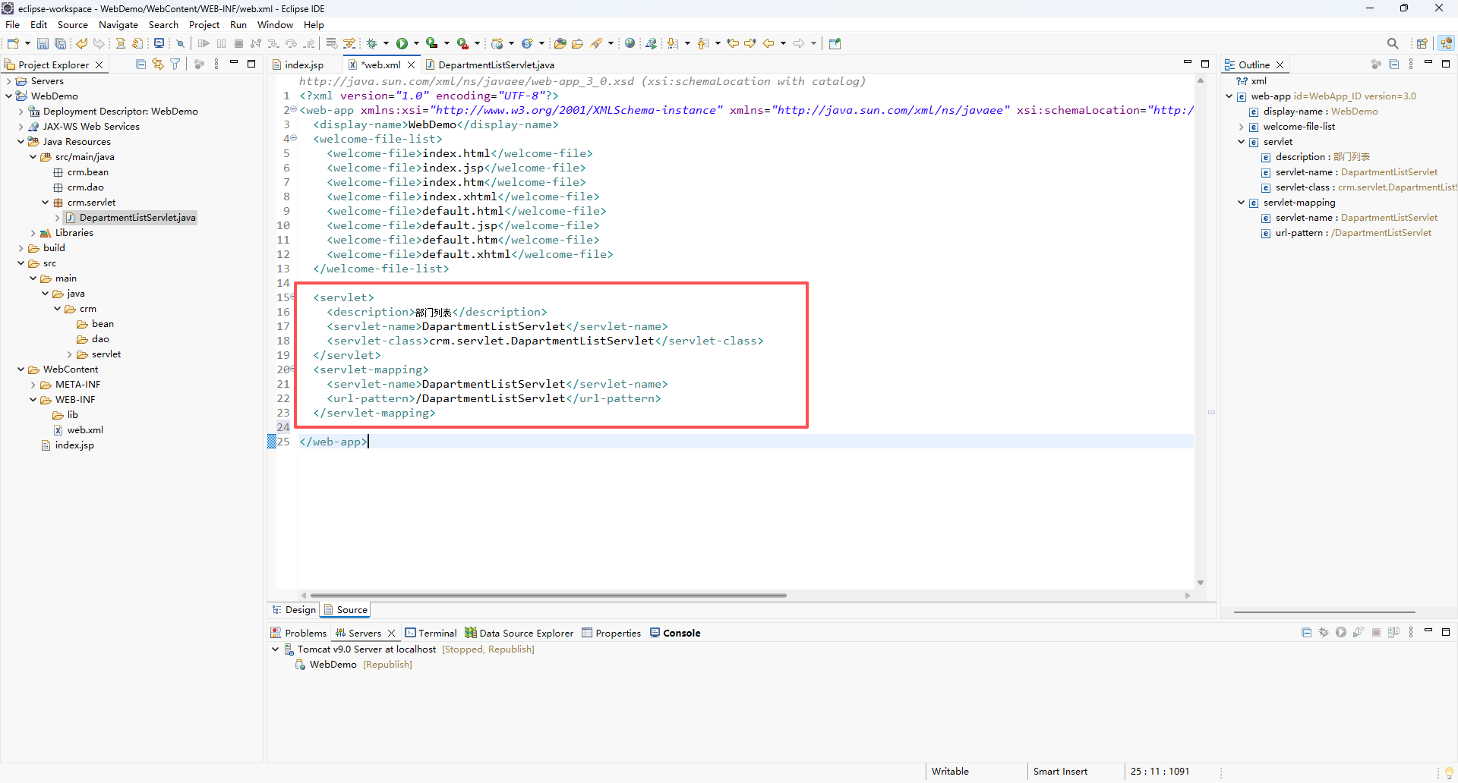The height and width of the screenshot is (783, 1458).
Task: Expand the Libraries node
Action: [x=33, y=233]
